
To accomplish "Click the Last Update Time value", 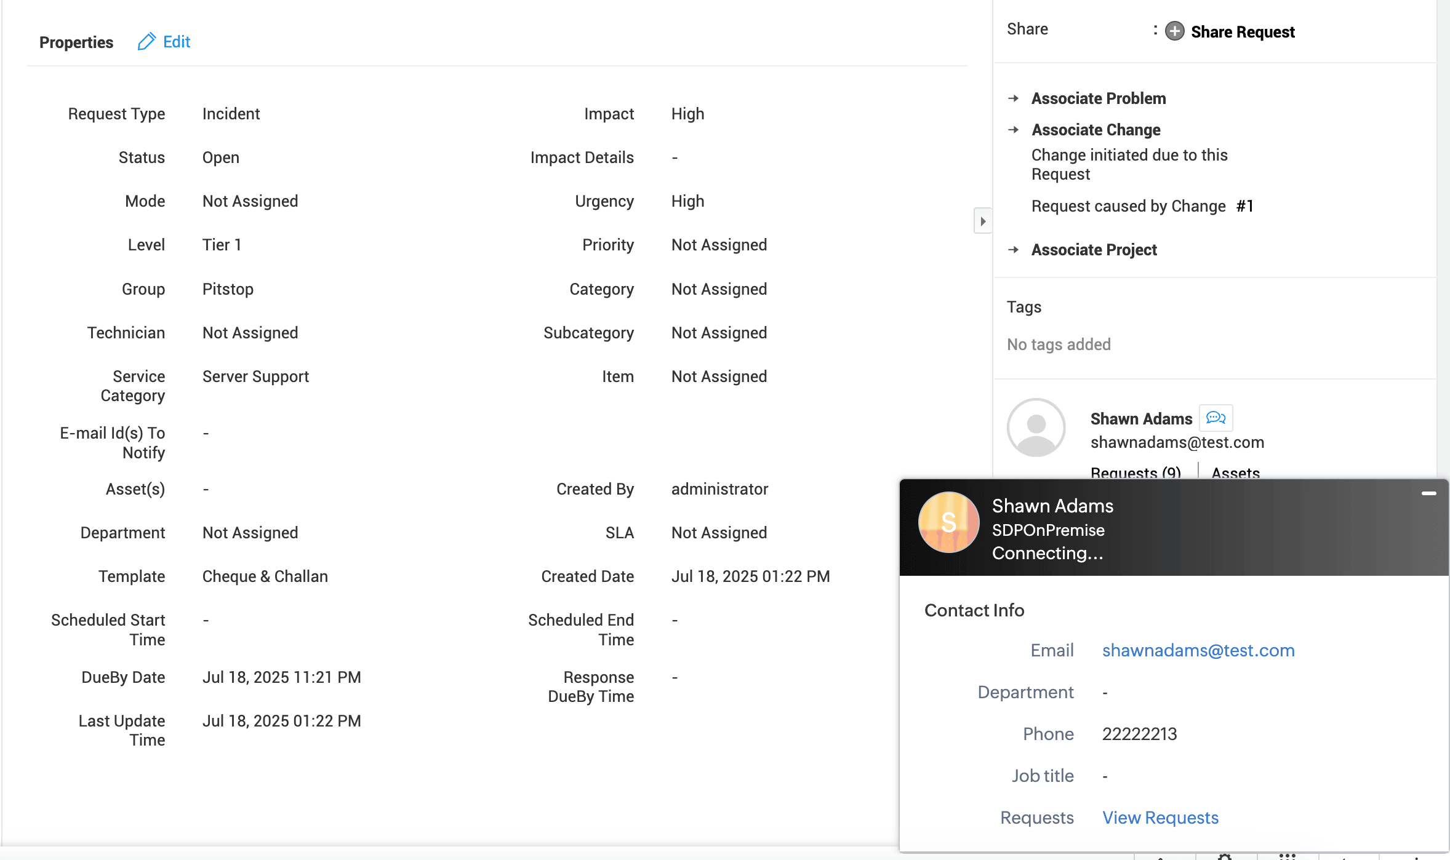I will (282, 721).
